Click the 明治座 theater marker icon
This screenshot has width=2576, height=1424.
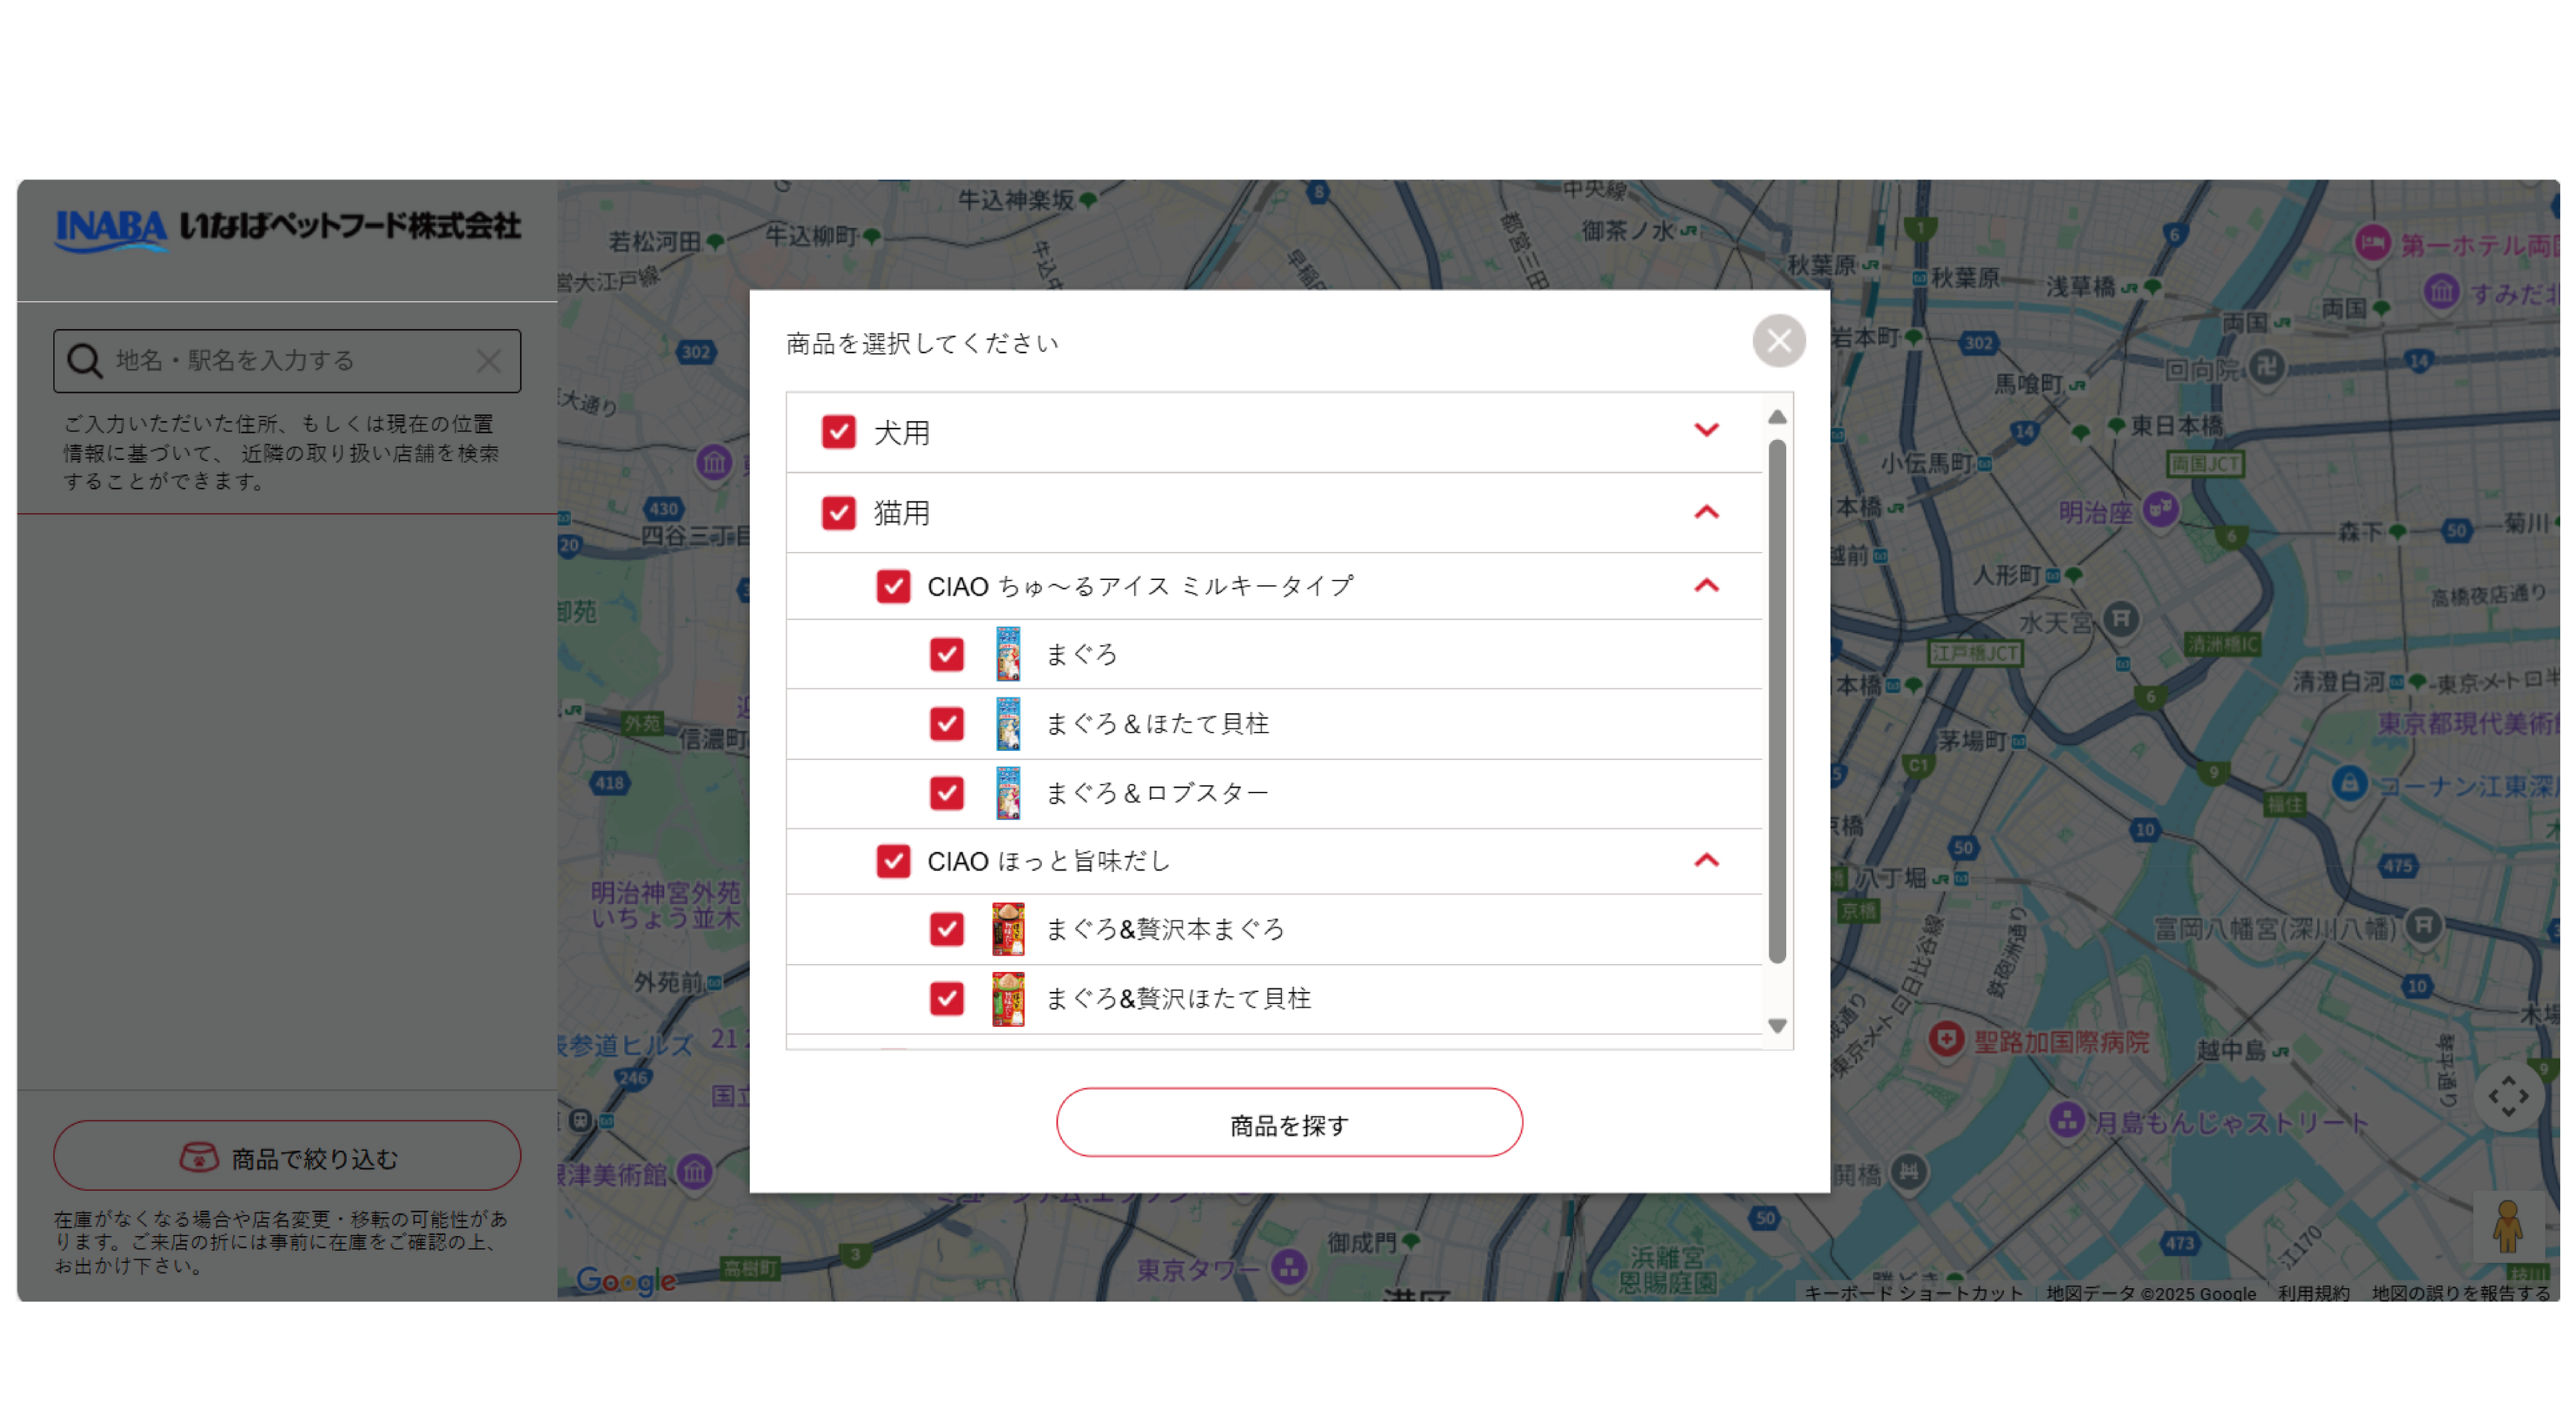tap(2161, 509)
